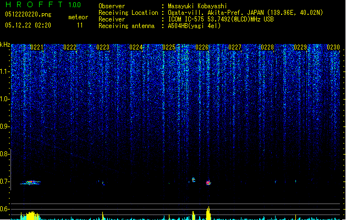
Task: Click the 'Observer' field label
Action: point(112,6)
